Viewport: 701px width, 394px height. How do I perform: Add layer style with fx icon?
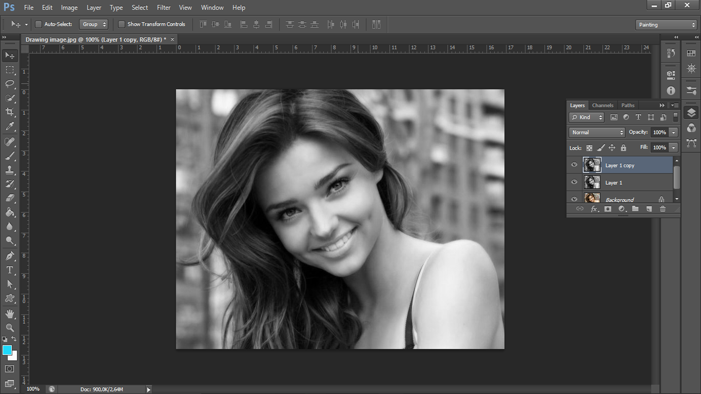coord(594,209)
